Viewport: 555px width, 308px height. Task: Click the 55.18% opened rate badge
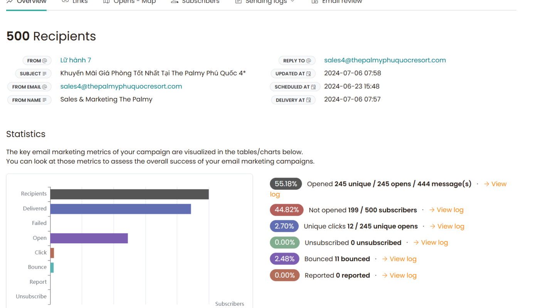point(286,184)
